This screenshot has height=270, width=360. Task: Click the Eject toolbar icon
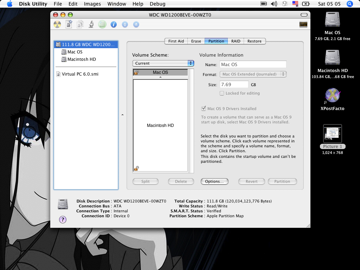click(136, 24)
